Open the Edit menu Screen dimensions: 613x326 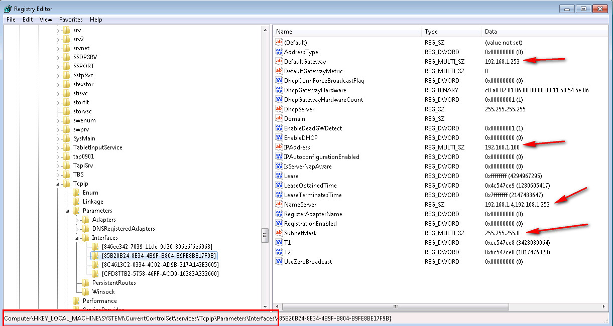coord(28,20)
